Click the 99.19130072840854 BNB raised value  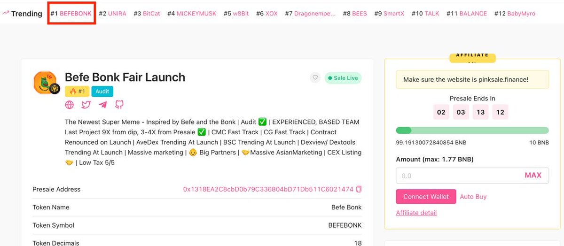click(x=431, y=142)
